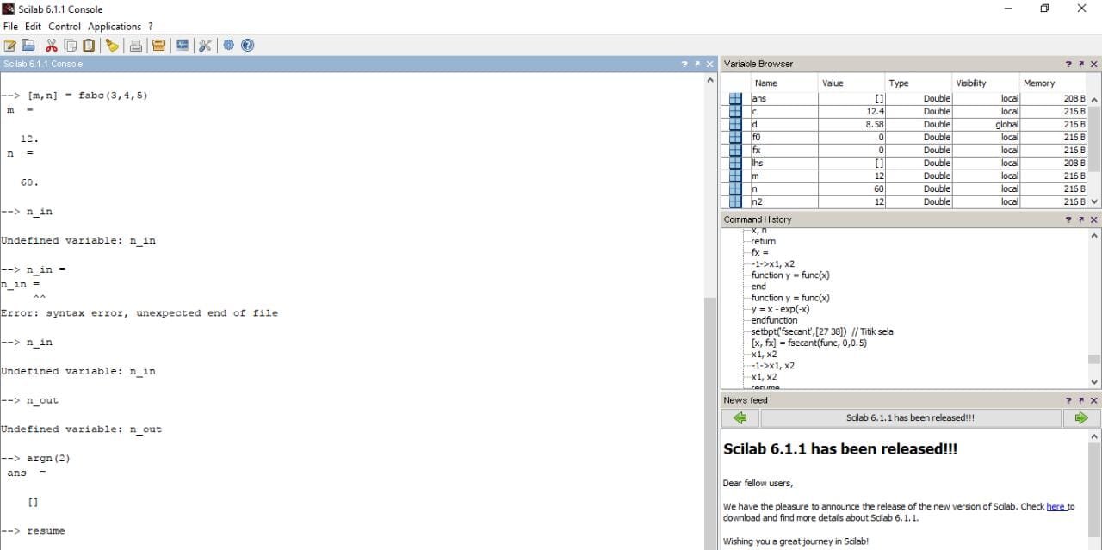Close the Scilab Console panel
Screen dimensions: 1102x550
coord(710,65)
